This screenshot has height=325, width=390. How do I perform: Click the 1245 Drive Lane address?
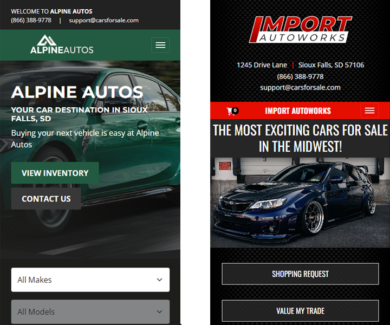(x=262, y=65)
